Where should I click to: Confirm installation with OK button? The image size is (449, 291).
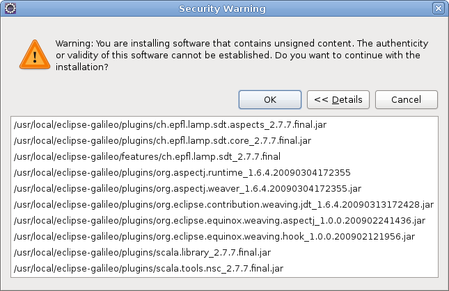pos(269,100)
